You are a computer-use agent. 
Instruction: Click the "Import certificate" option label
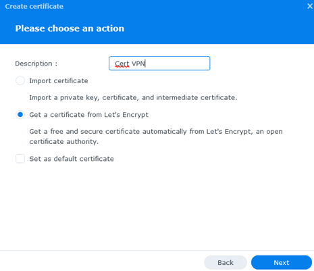[59, 80]
